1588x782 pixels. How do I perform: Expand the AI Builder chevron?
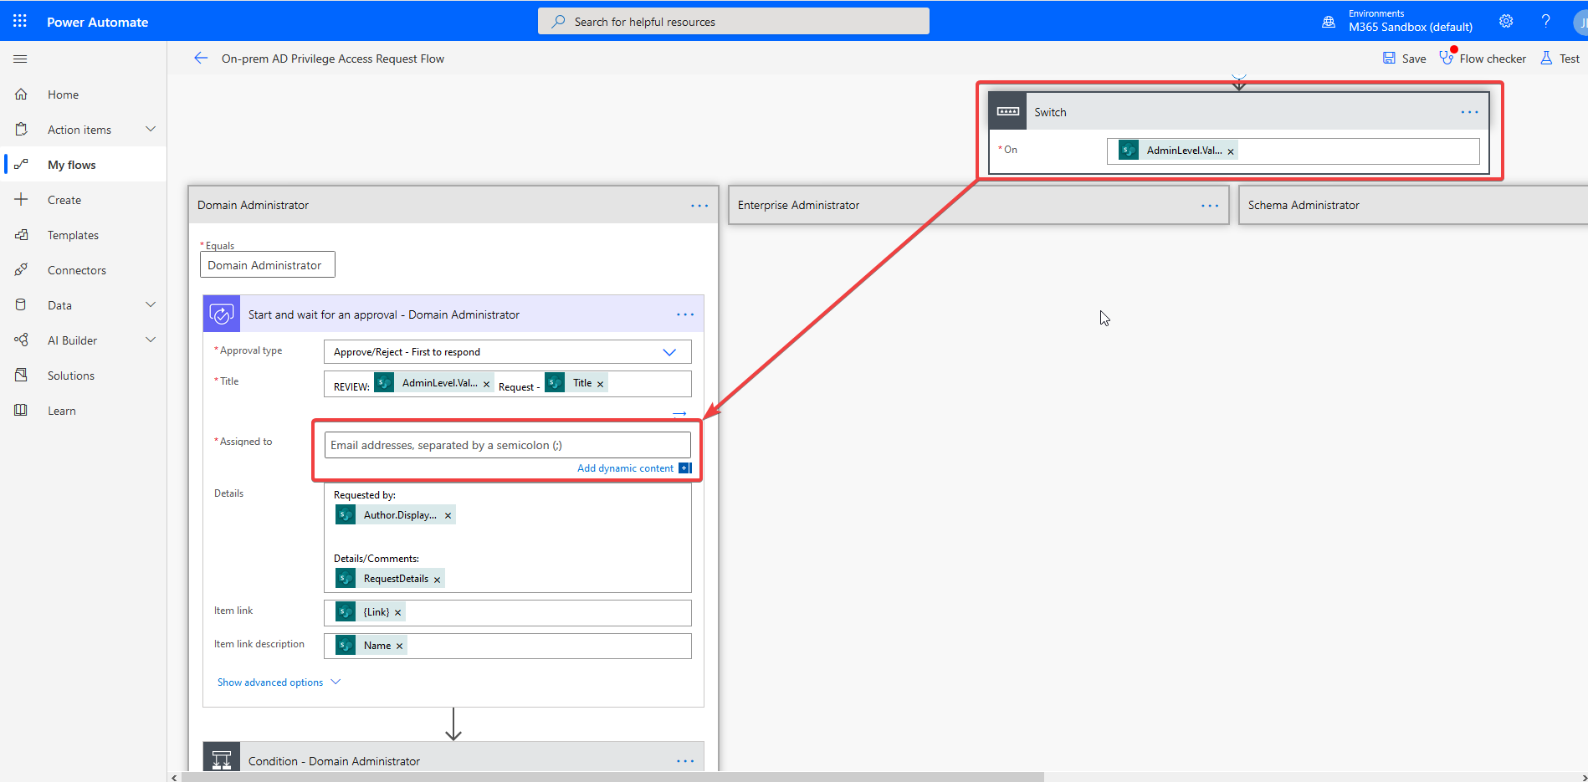pos(151,340)
